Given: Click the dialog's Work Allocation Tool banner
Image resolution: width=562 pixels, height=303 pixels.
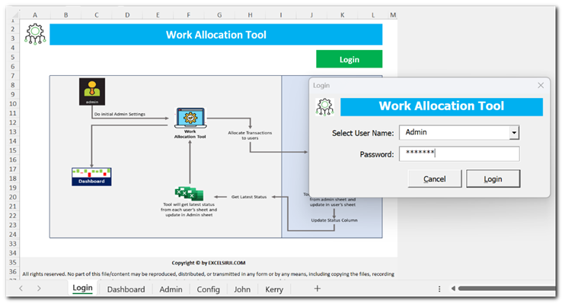Looking at the screenshot, I should tap(442, 106).
